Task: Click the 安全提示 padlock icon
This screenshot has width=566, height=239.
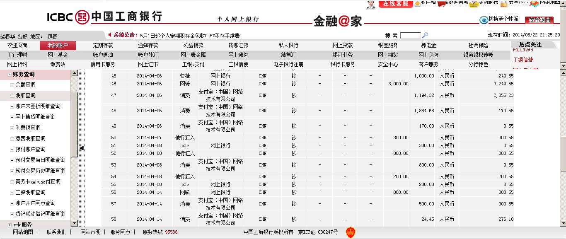Action: point(503,4)
